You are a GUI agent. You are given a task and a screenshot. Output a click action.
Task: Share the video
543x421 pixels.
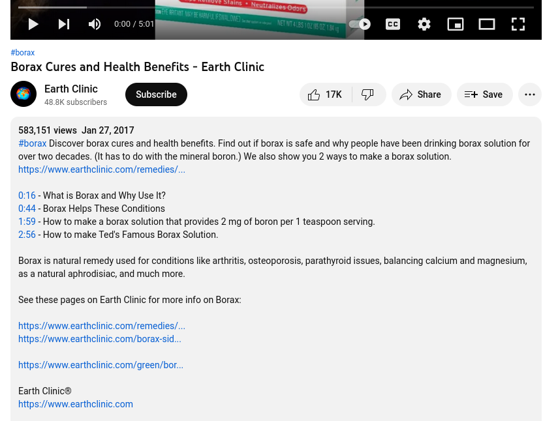(x=421, y=94)
